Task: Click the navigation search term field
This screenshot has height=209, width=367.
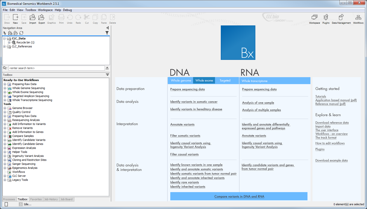Action: click(x=57, y=68)
